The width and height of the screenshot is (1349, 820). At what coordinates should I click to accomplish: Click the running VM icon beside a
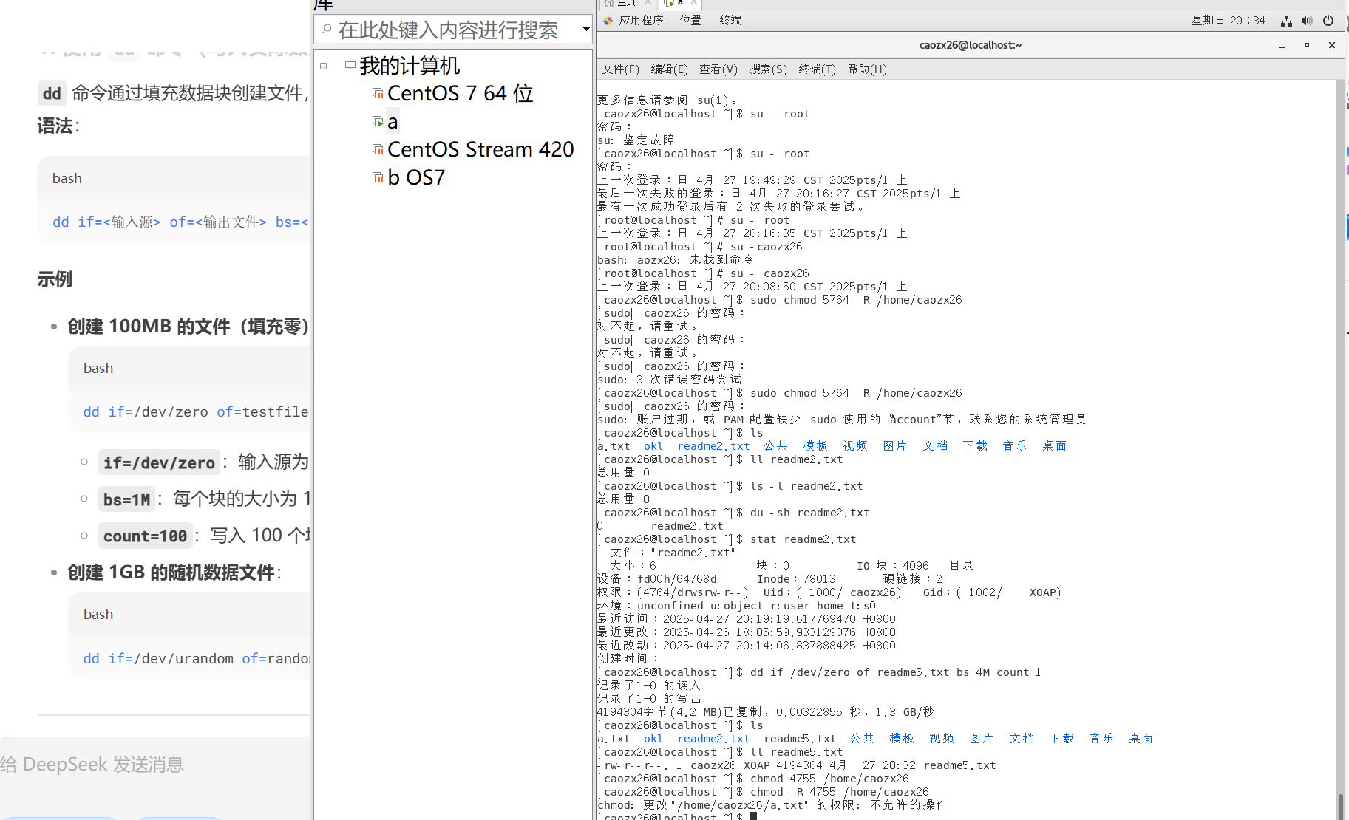pyautogui.click(x=378, y=121)
